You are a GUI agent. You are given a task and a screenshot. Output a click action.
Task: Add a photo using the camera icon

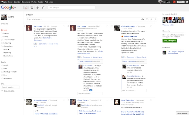pos(143,19)
